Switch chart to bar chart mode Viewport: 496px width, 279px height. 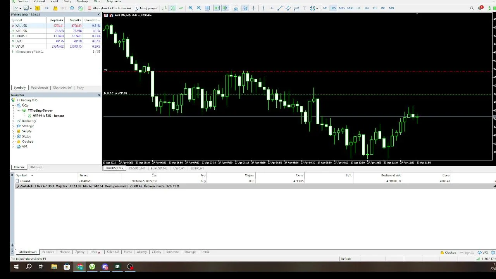point(164,8)
